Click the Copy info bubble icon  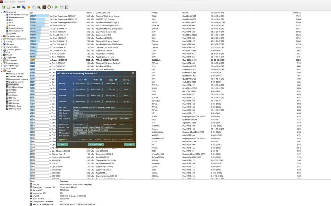pos(116,80)
